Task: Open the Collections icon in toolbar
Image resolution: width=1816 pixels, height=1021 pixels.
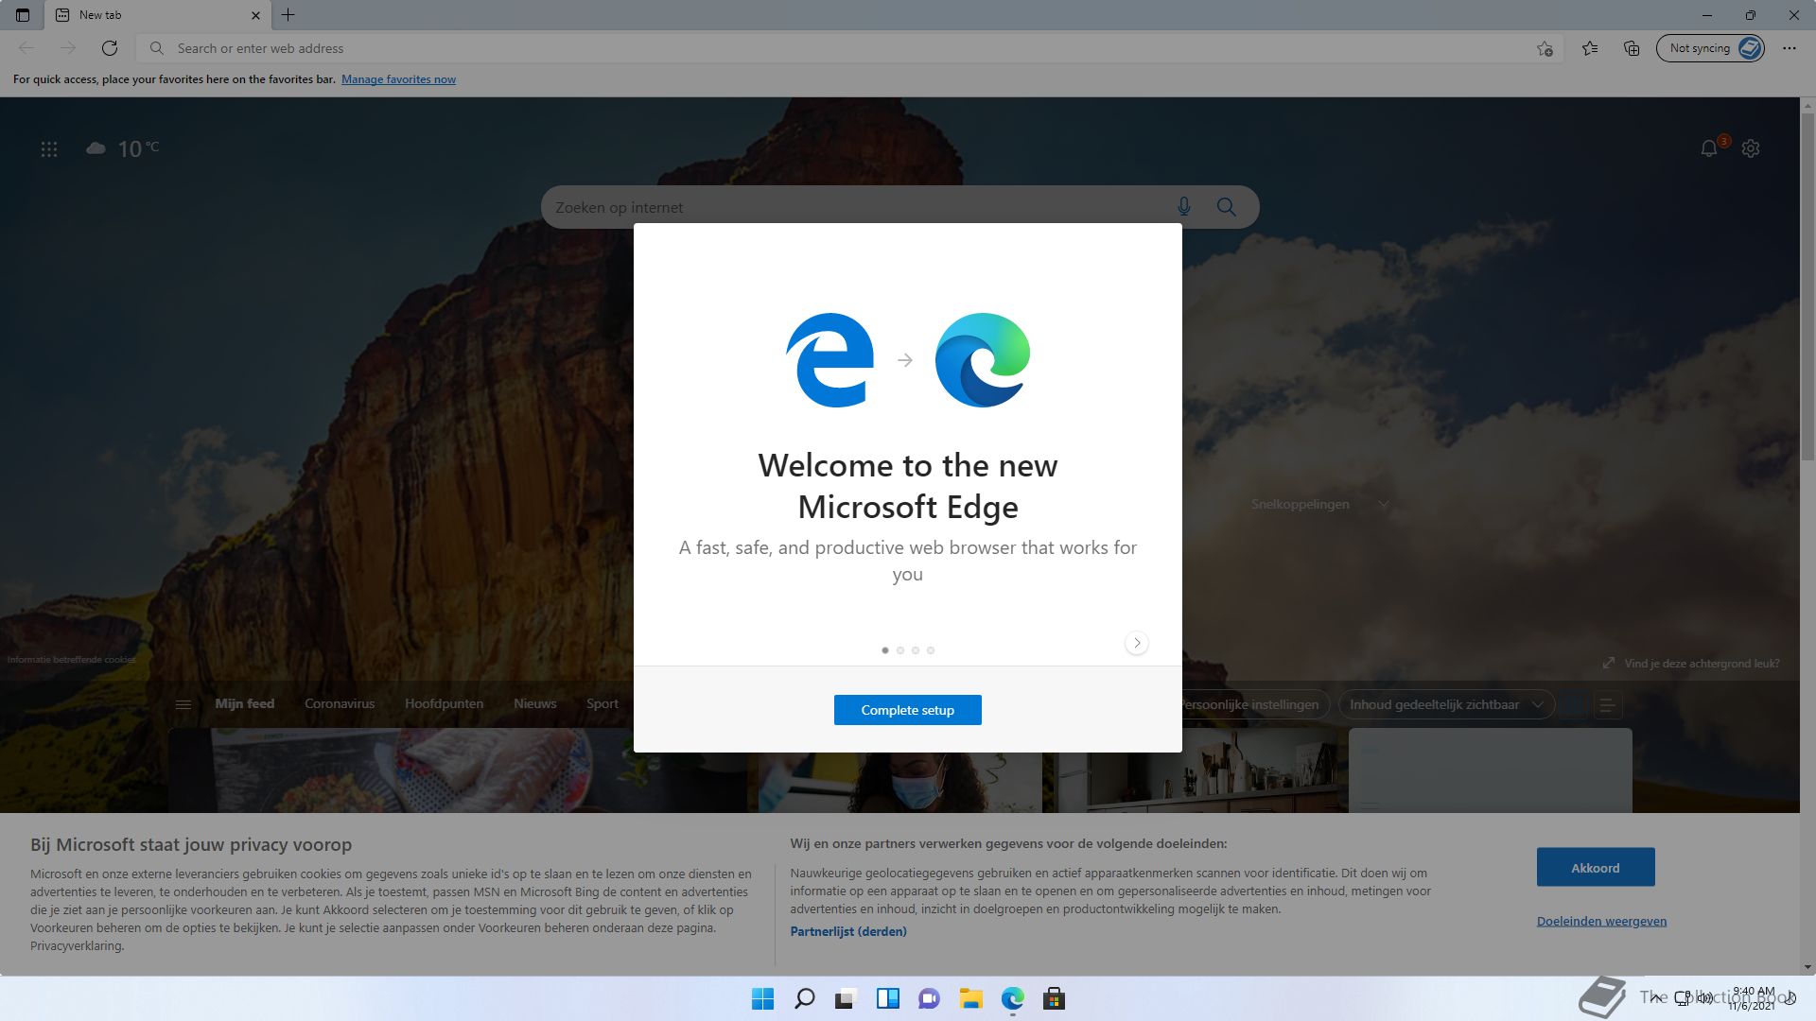Action: [1632, 48]
